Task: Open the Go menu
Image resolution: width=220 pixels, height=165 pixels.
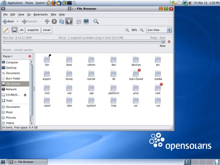Action: 29,14
